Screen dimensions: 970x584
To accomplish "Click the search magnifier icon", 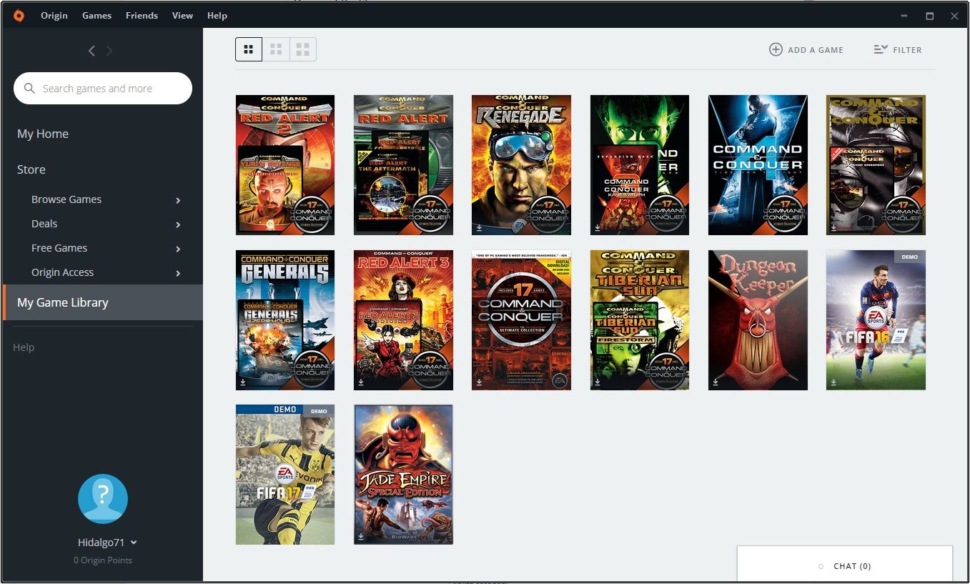I will [29, 89].
